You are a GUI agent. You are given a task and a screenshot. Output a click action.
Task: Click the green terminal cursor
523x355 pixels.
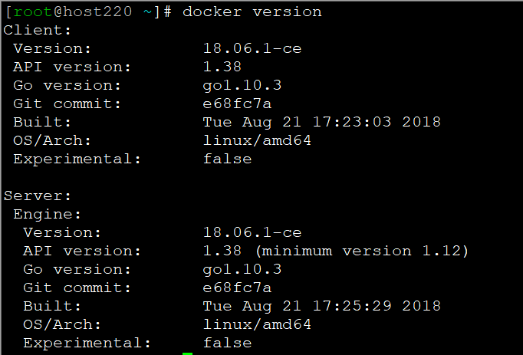188,353
